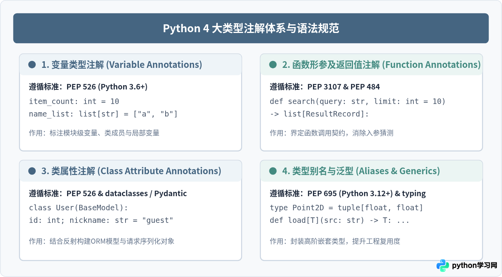Select text "遵循标准：PEP 526 (Python 3.6+)"
The image size is (502, 277).
pos(88,87)
